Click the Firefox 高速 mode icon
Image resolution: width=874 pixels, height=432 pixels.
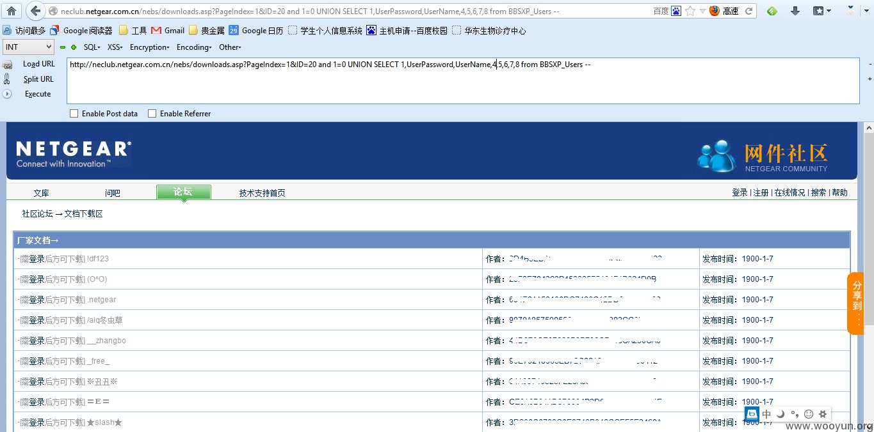714,11
